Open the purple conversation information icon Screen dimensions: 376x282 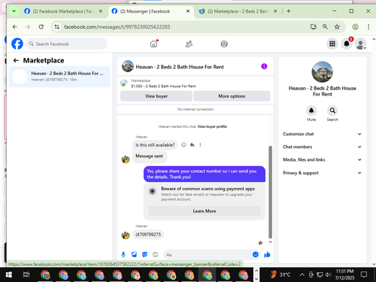tap(264, 66)
